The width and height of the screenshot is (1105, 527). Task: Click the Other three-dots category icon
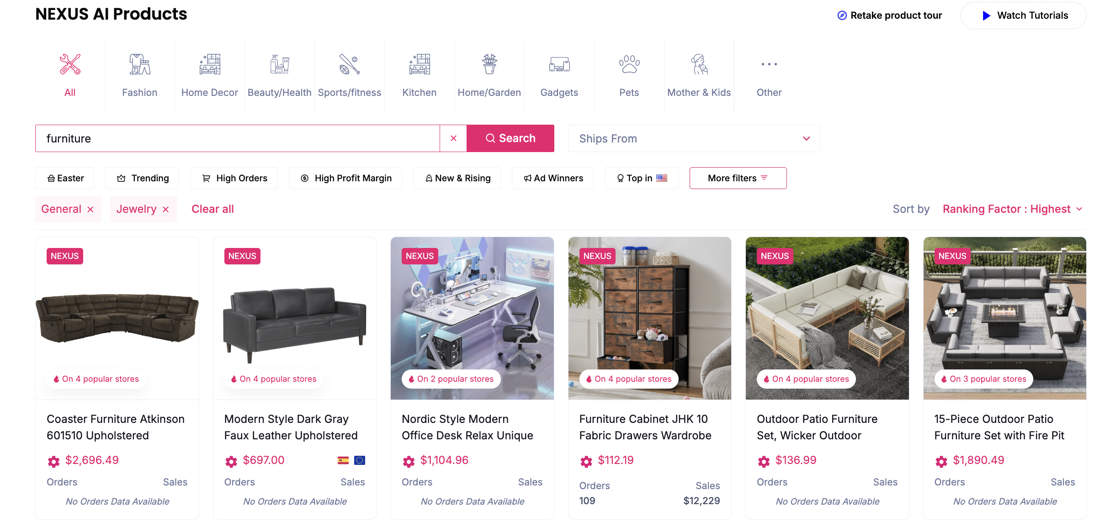769,64
